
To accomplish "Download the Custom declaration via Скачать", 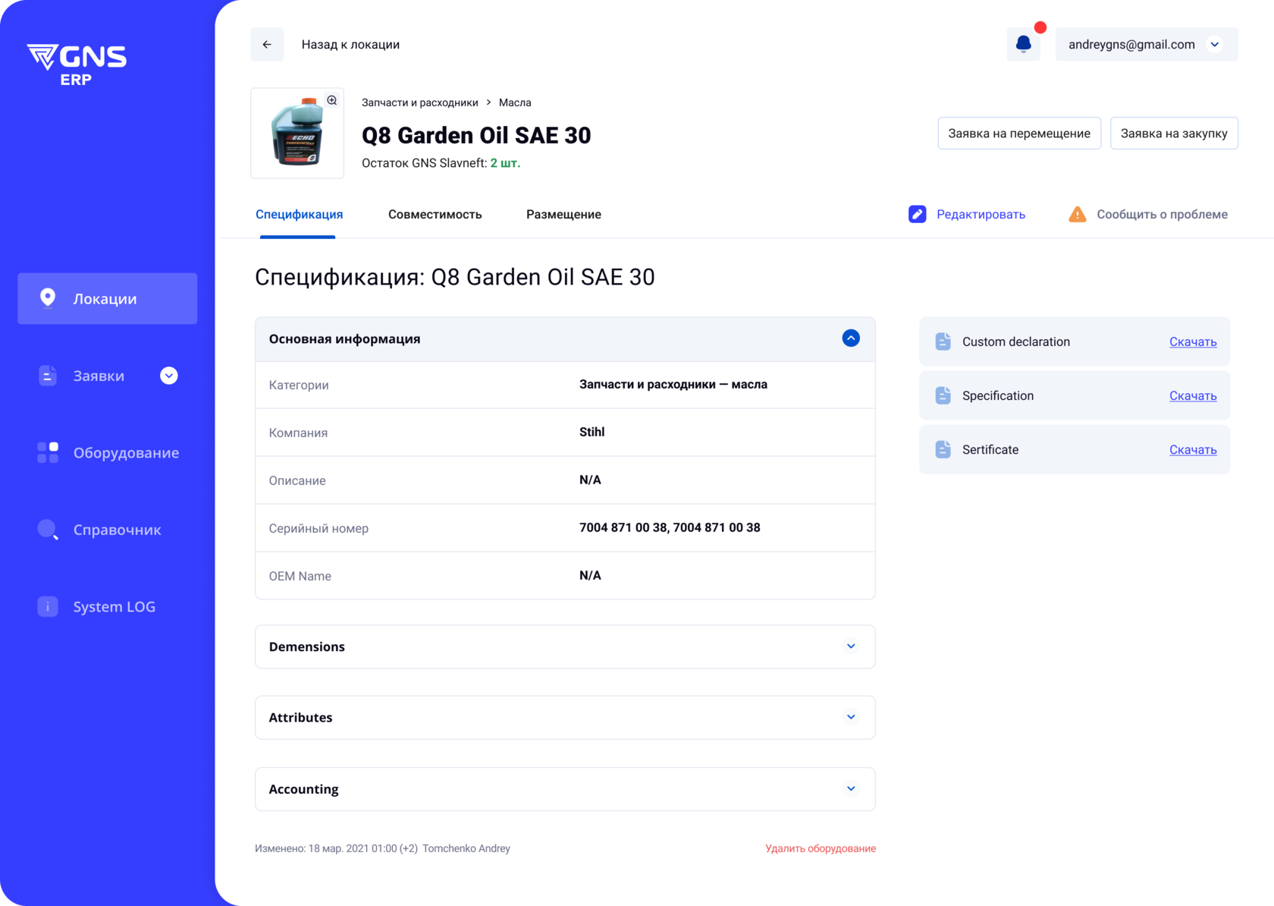I will point(1193,341).
